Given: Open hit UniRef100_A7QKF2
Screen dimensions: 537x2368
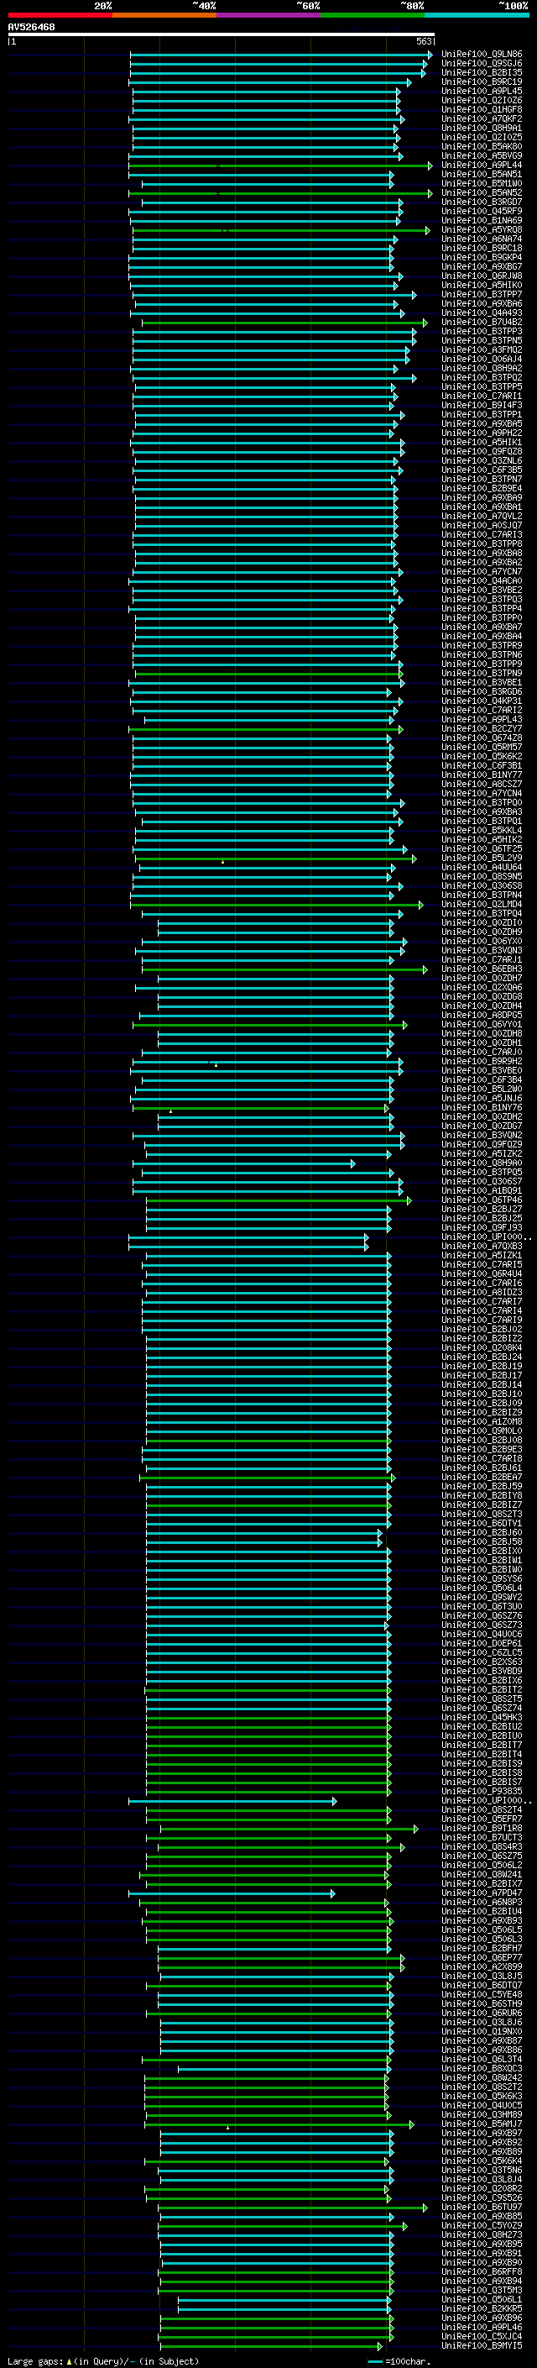Looking at the screenshot, I should pyautogui.click(x=482, y=118).
